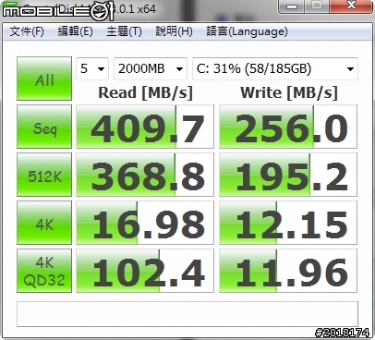Click the 4K write value 12.15
Screen dimensions: 375x340
click(288, 223)
